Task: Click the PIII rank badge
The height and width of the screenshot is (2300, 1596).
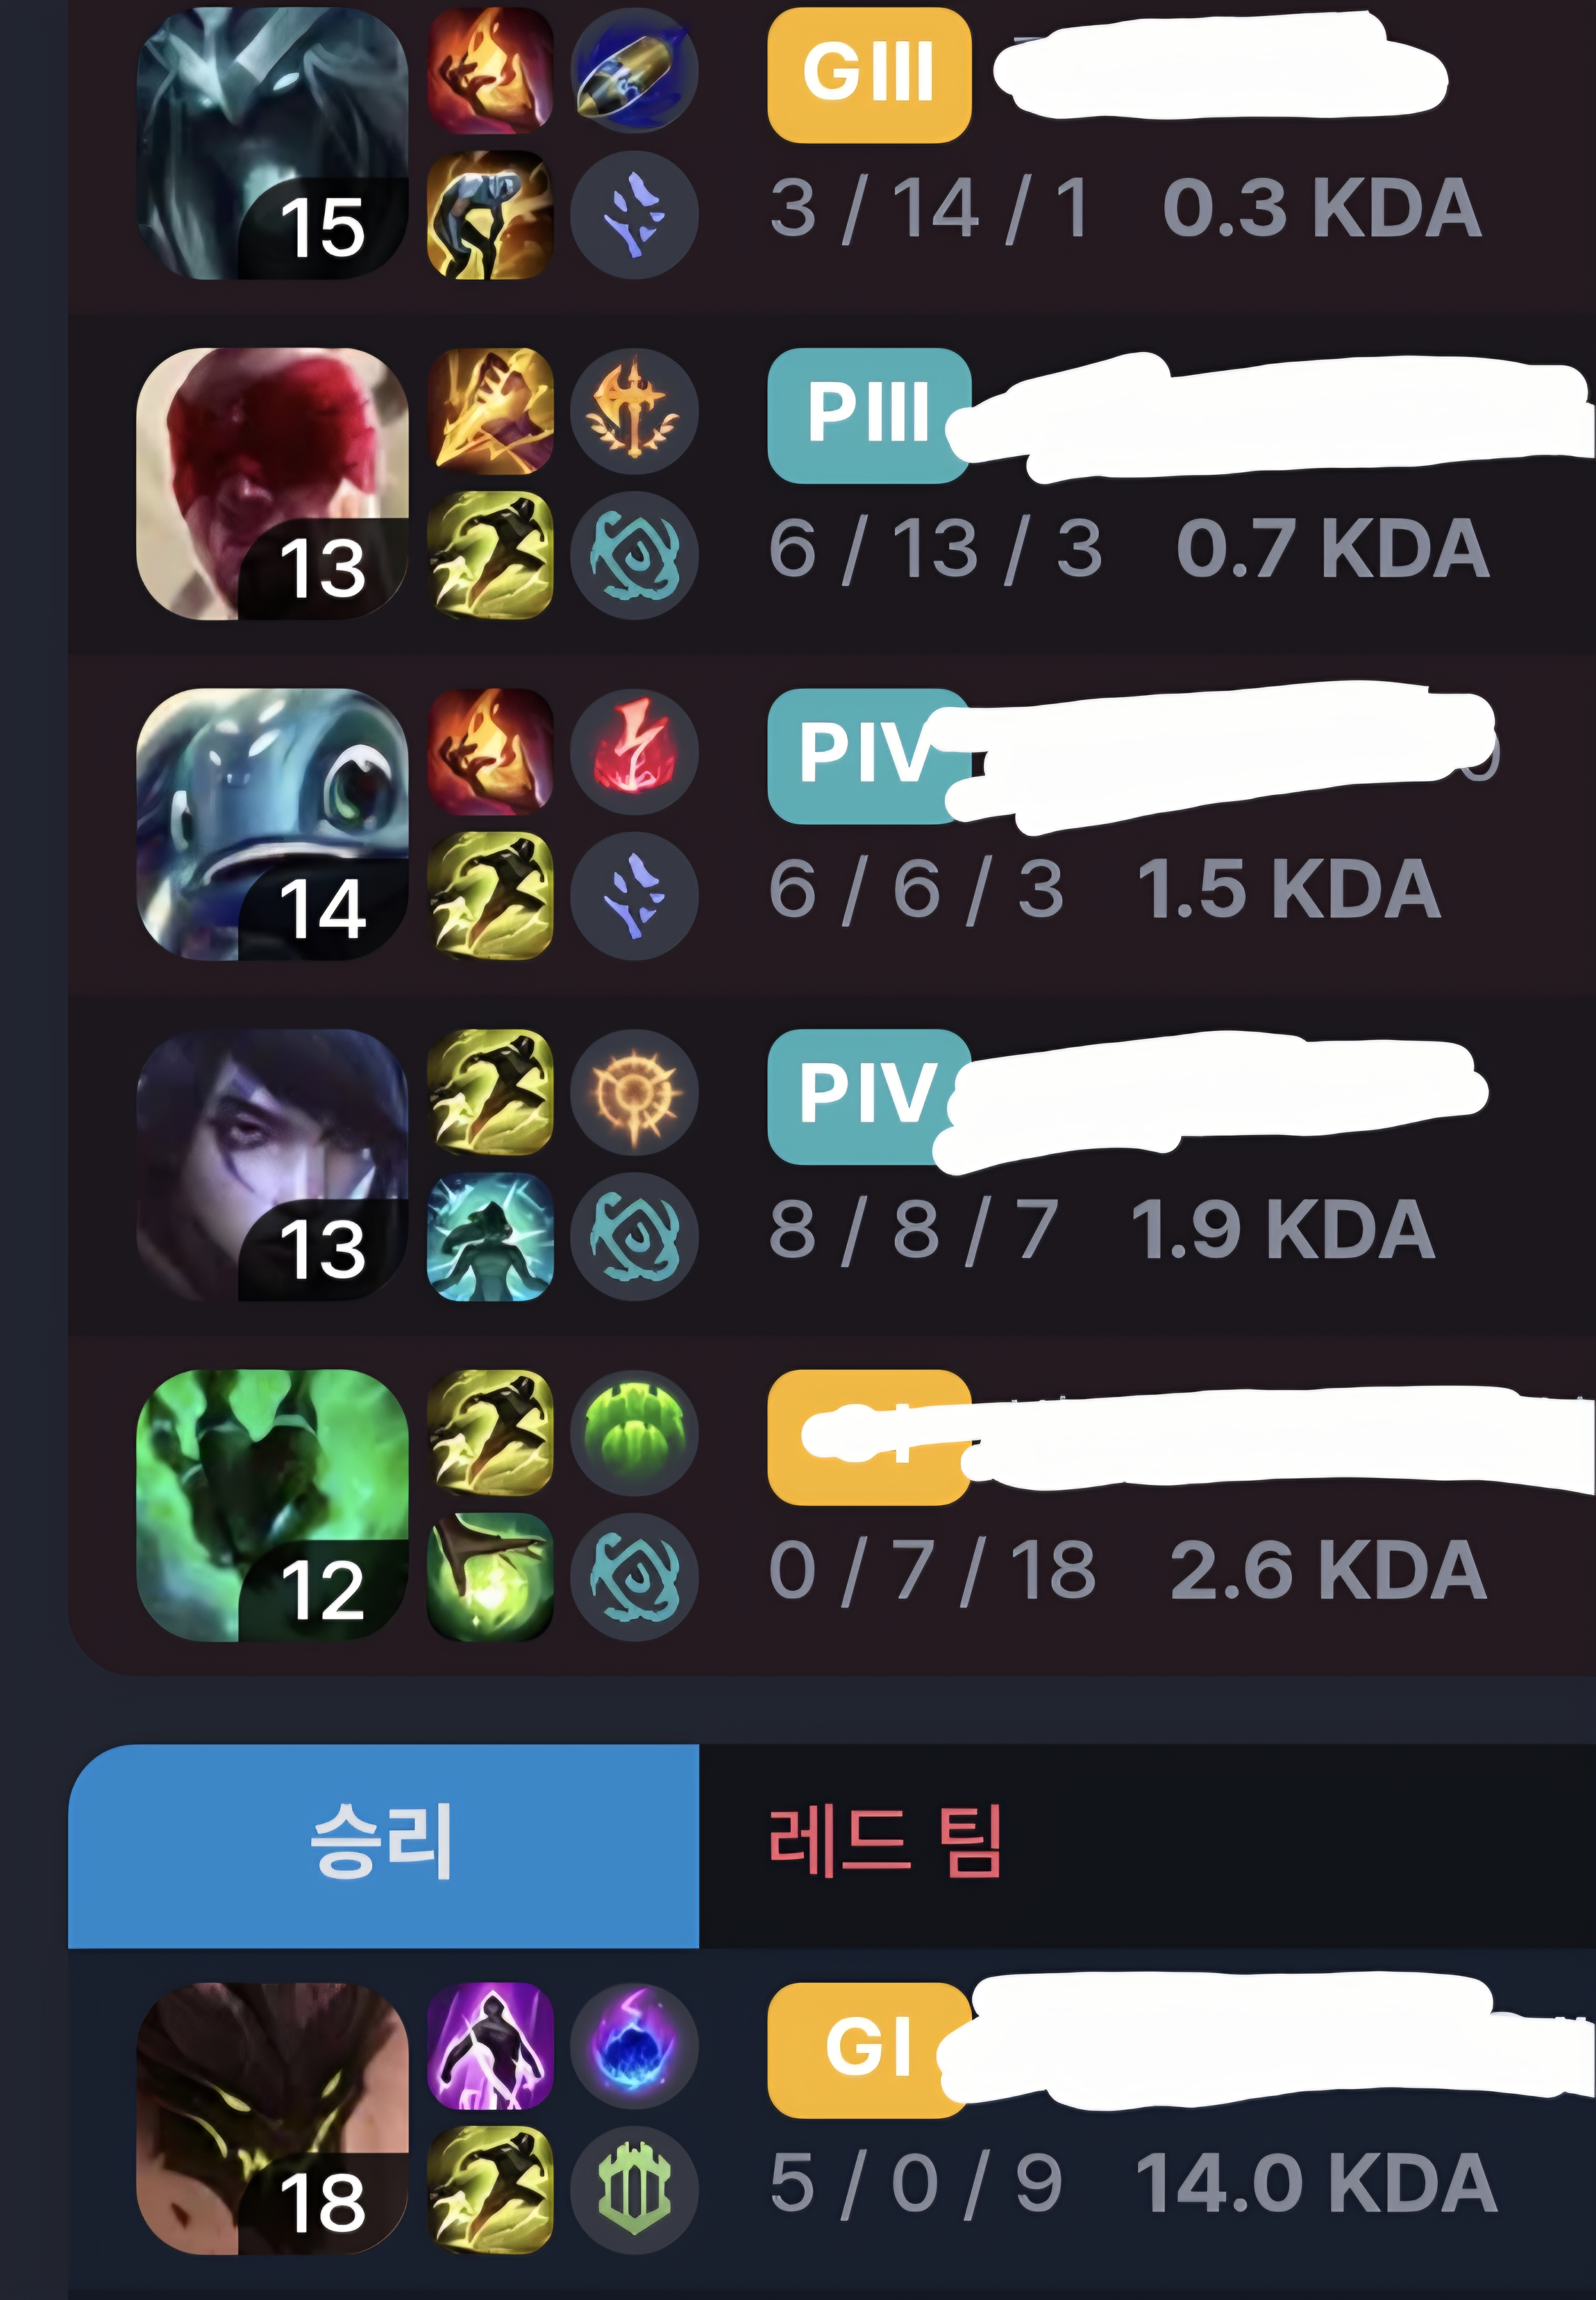Action: [x=869, y=415]
